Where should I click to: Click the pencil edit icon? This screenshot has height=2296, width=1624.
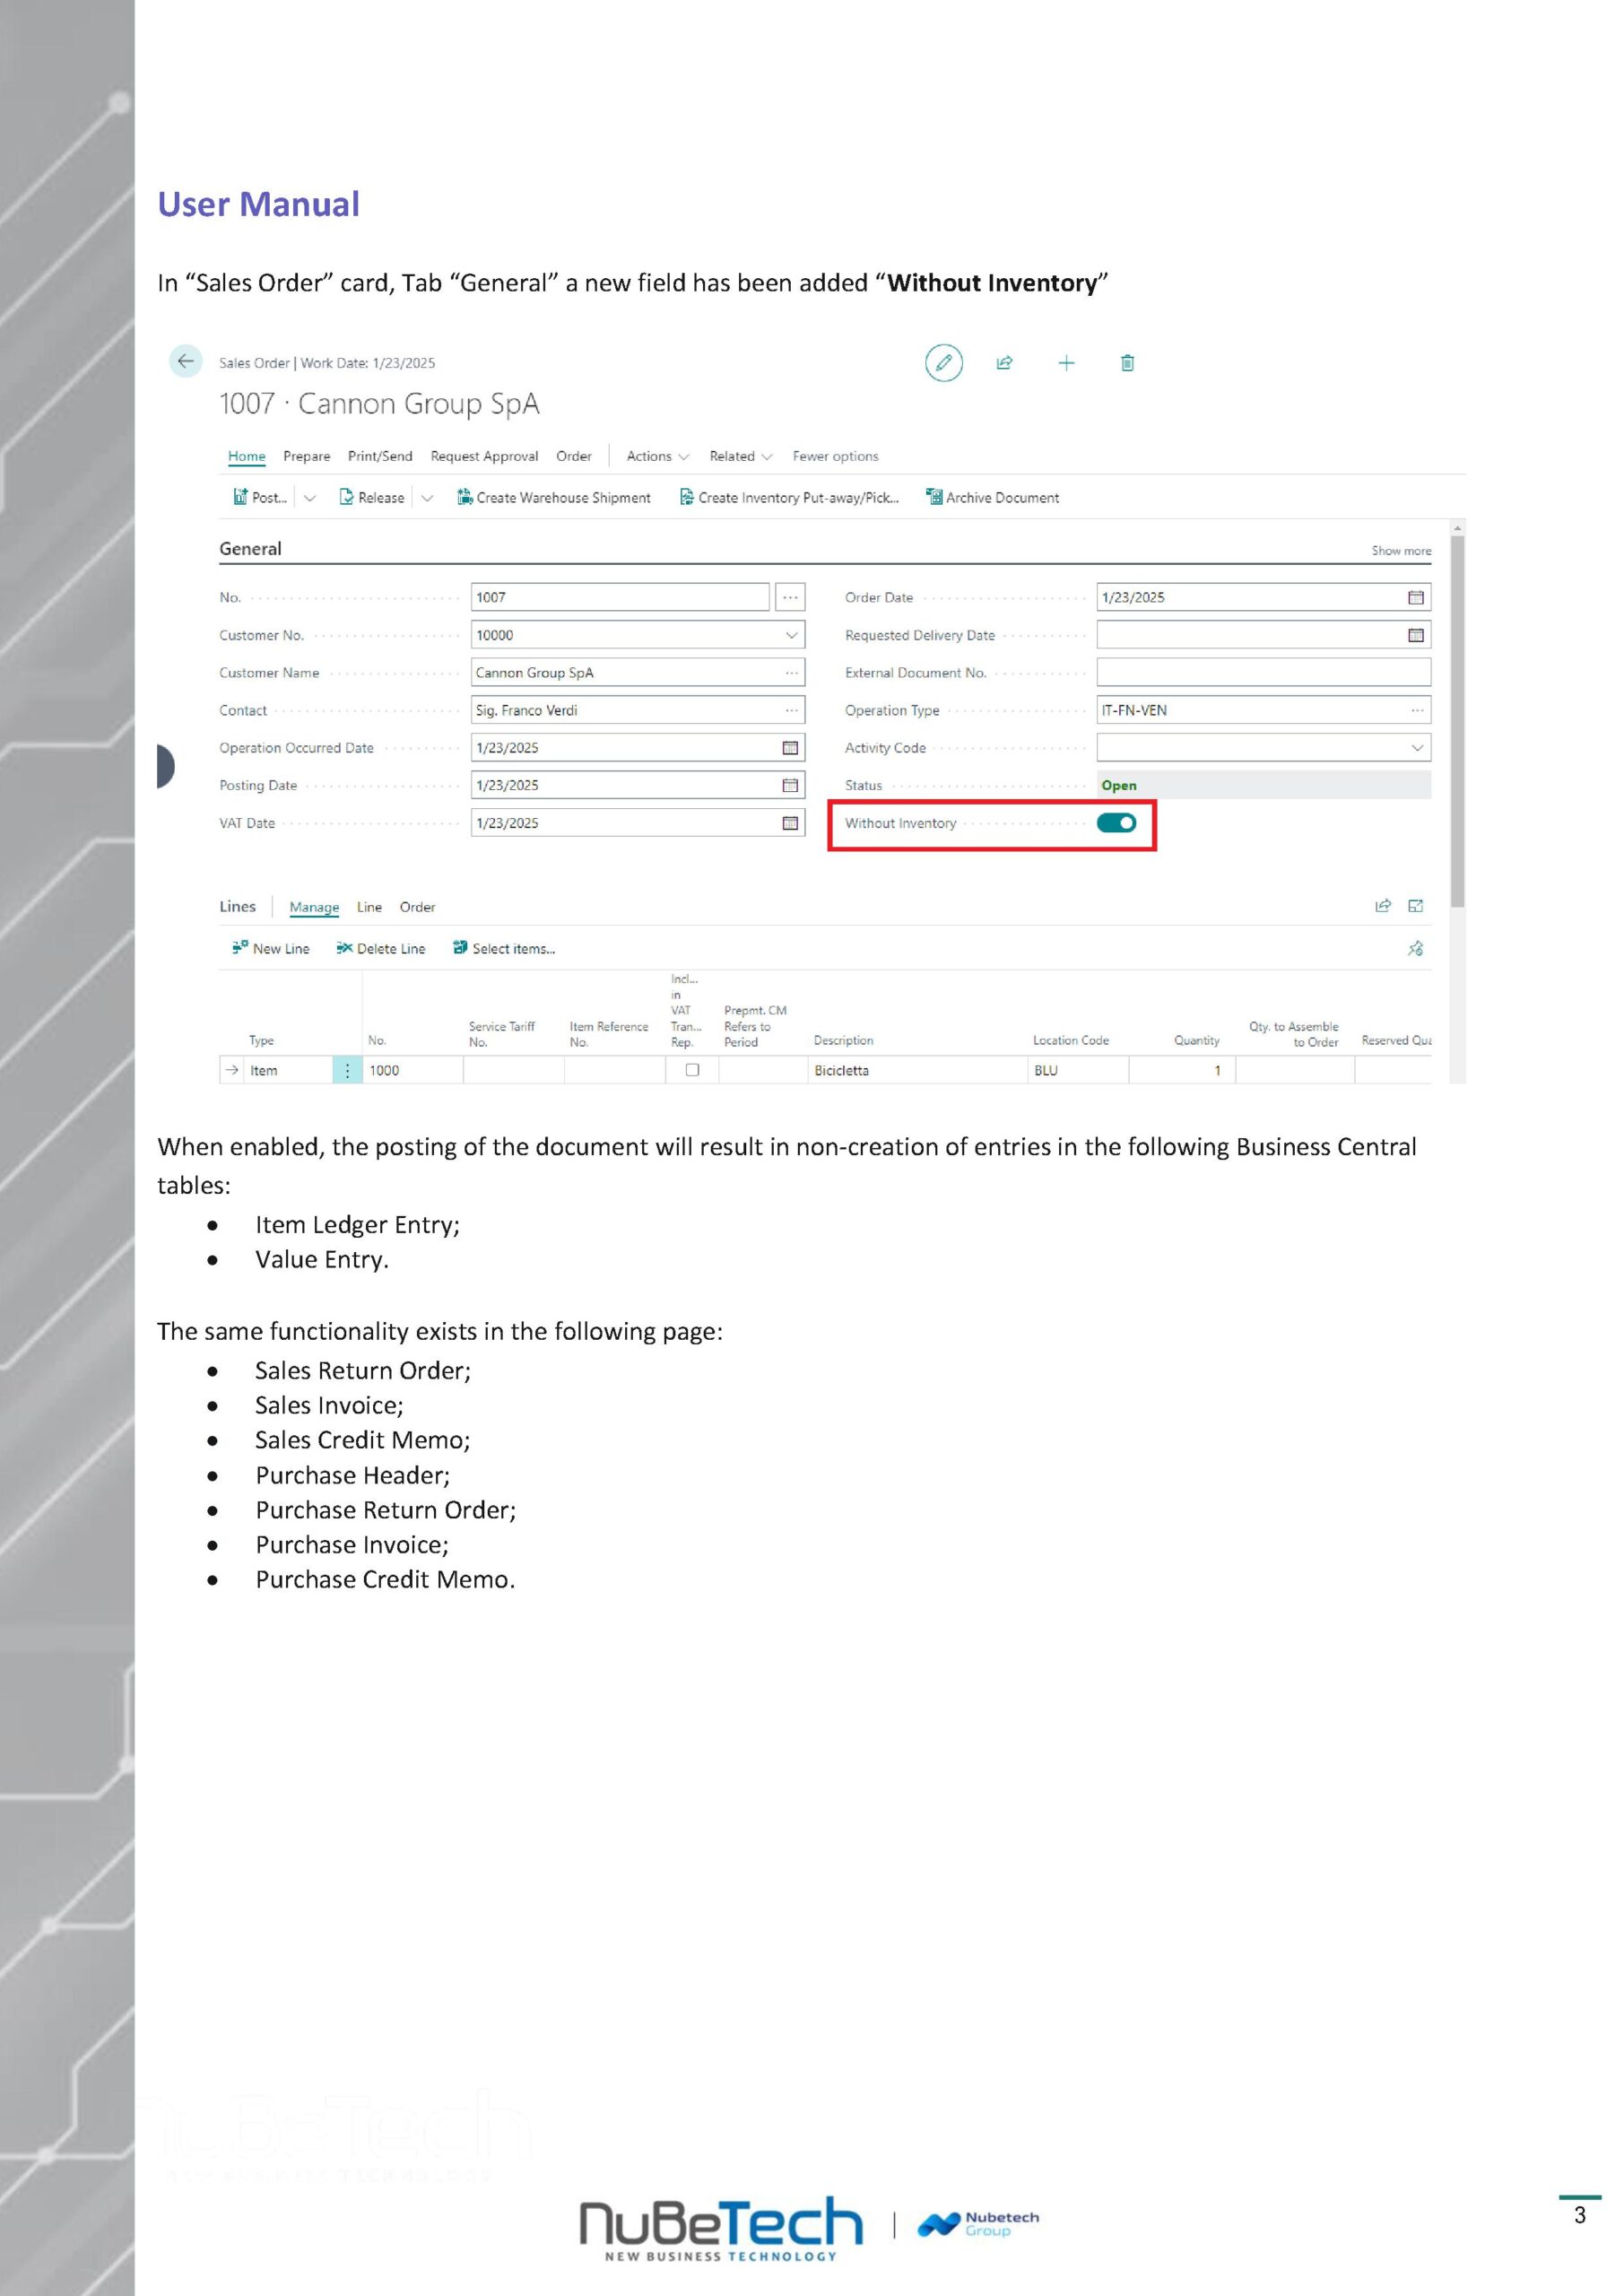point(943,363)
